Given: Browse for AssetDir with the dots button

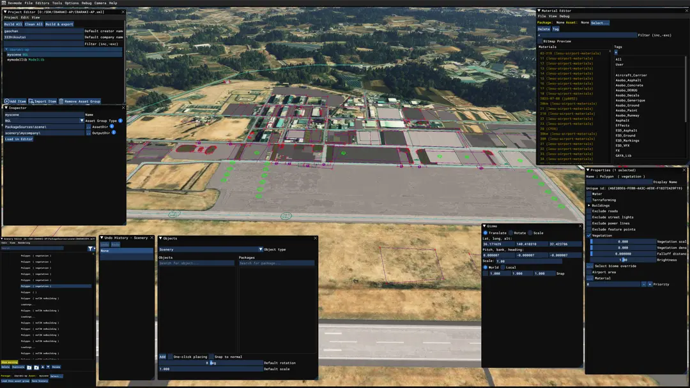Looking at the screenshot, I should tap(88, 126).
